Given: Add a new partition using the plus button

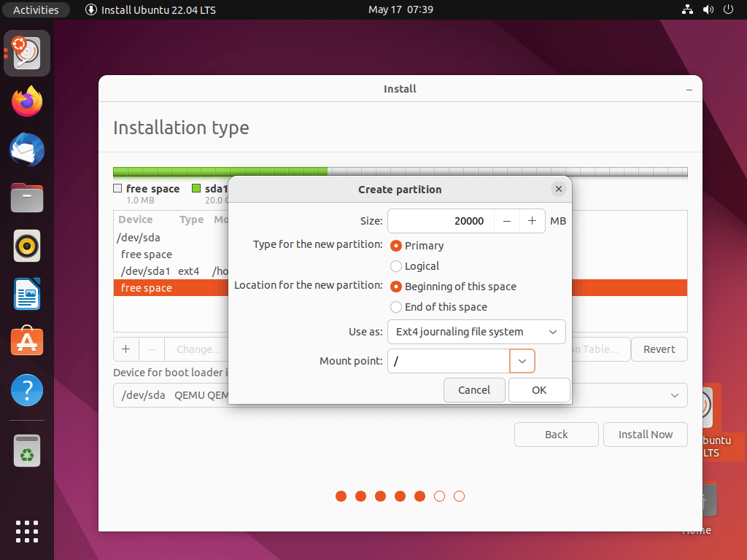Looking at the screenshot, I should coord(125,349).
